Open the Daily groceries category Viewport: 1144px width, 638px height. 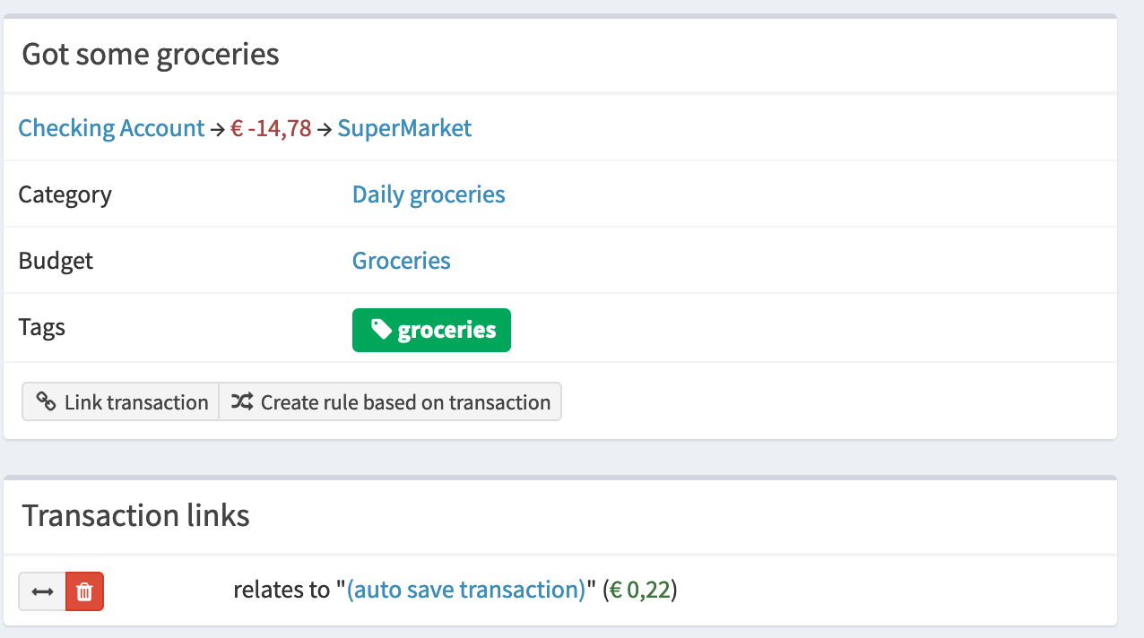(x=429, y=194)
